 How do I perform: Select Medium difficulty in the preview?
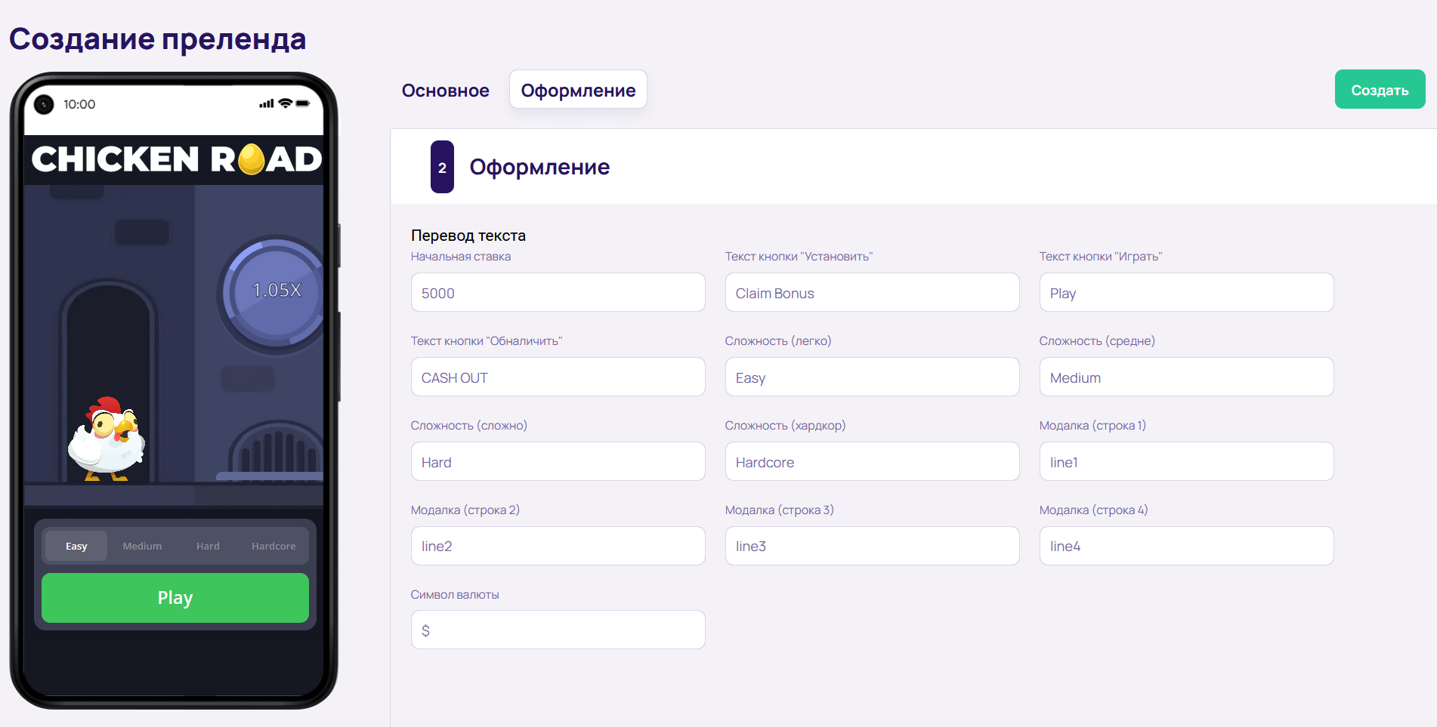click(141, 545)
